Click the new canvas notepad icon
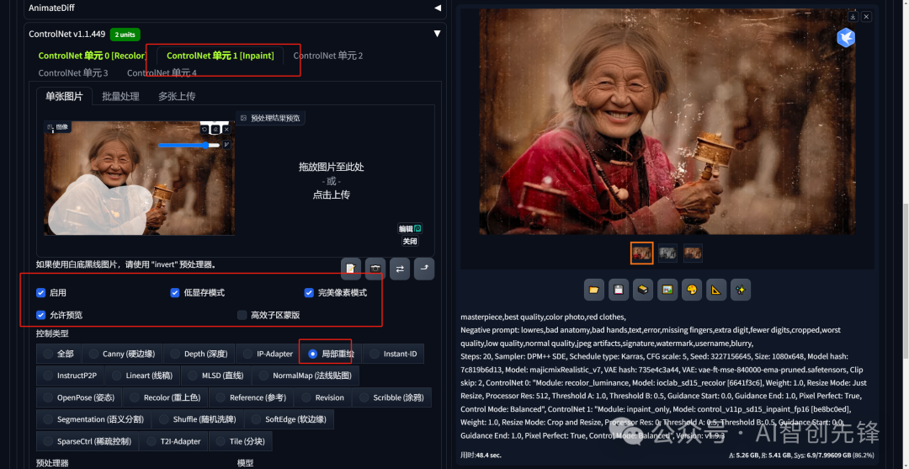Viewport: 909px width, 469px height. [351, 269]
